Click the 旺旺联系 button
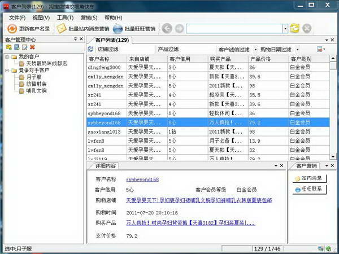The height and width of the screenshot is (254, 339). pos(310,190)
